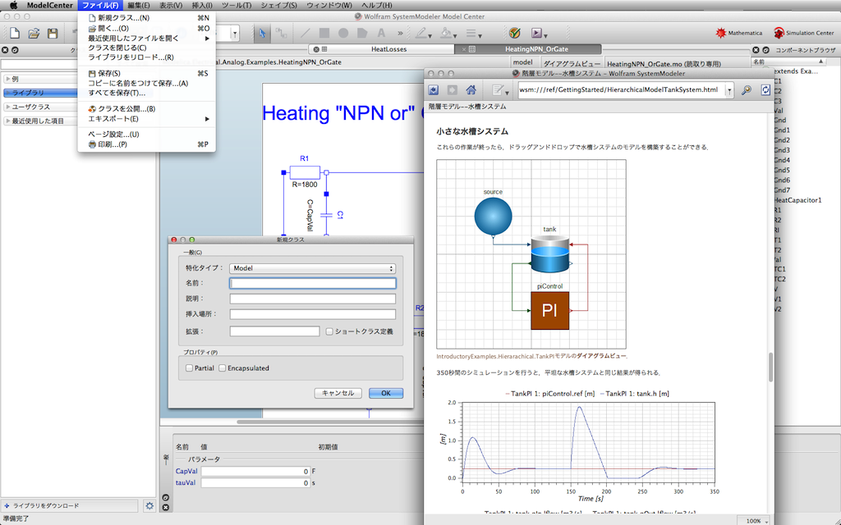This screenshot has height=525, width=841.
Task: Close the HeatLosses tab
Action: point(316,49)
